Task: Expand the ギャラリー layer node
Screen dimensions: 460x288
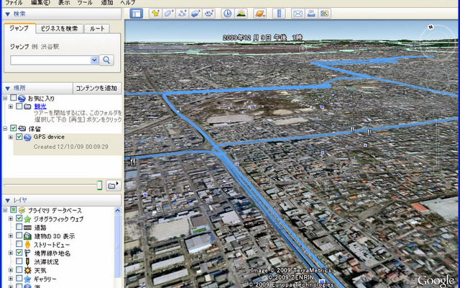Action: 11,279
